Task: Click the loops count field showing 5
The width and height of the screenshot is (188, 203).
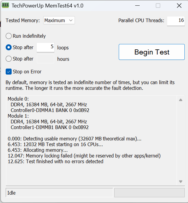Action: (x=45, y=47)
